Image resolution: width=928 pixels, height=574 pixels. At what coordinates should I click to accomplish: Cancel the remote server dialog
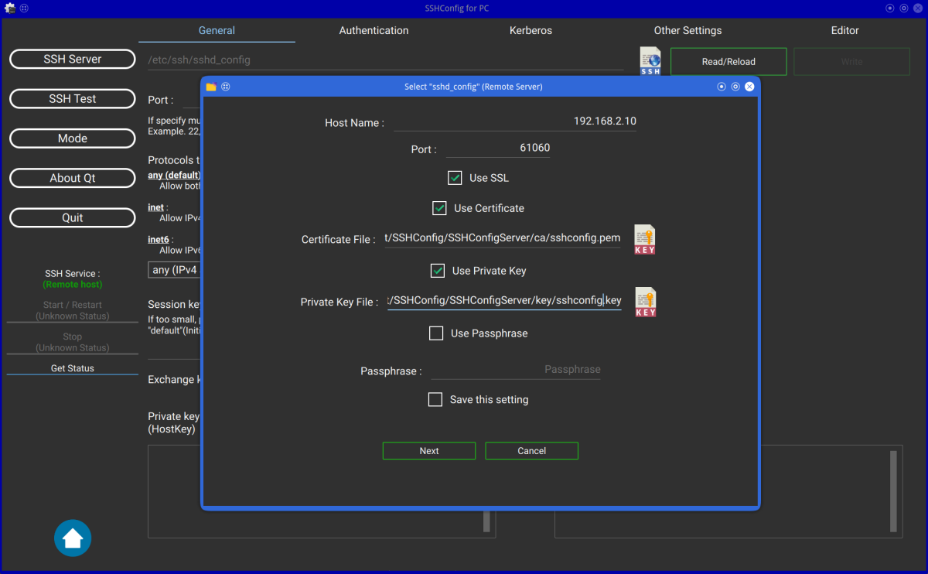(531, 451)
